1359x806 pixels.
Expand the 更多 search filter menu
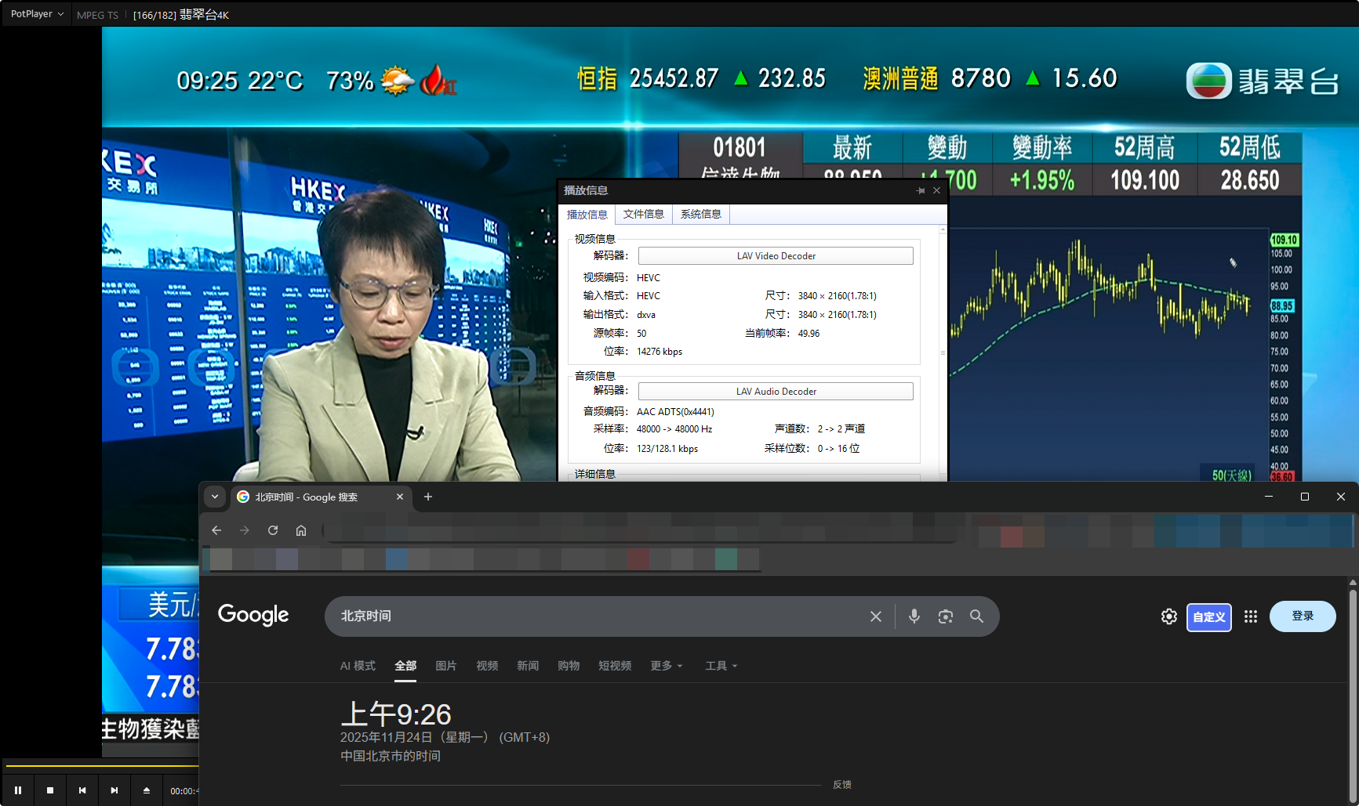pos(666,666)
